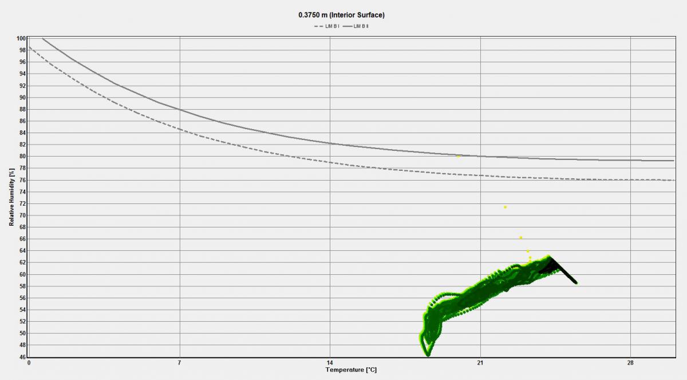Click the x-axis tick label '28'
The width and height of the screenshot is (687, 380).
point(630,363)
